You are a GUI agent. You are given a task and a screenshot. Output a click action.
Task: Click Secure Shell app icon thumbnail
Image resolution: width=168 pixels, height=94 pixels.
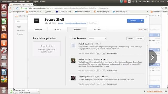coord(37,21)
